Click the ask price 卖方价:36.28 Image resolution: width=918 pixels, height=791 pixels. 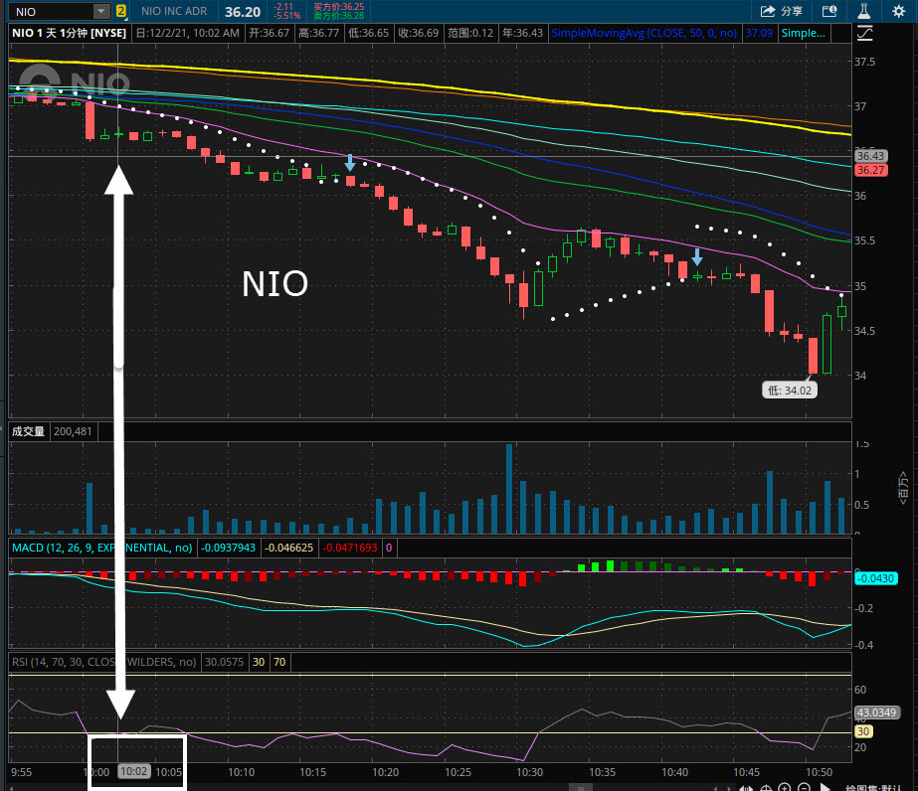coord(338,16)
